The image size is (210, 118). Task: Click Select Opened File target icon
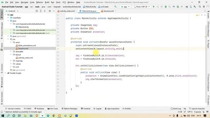point(37,11)
